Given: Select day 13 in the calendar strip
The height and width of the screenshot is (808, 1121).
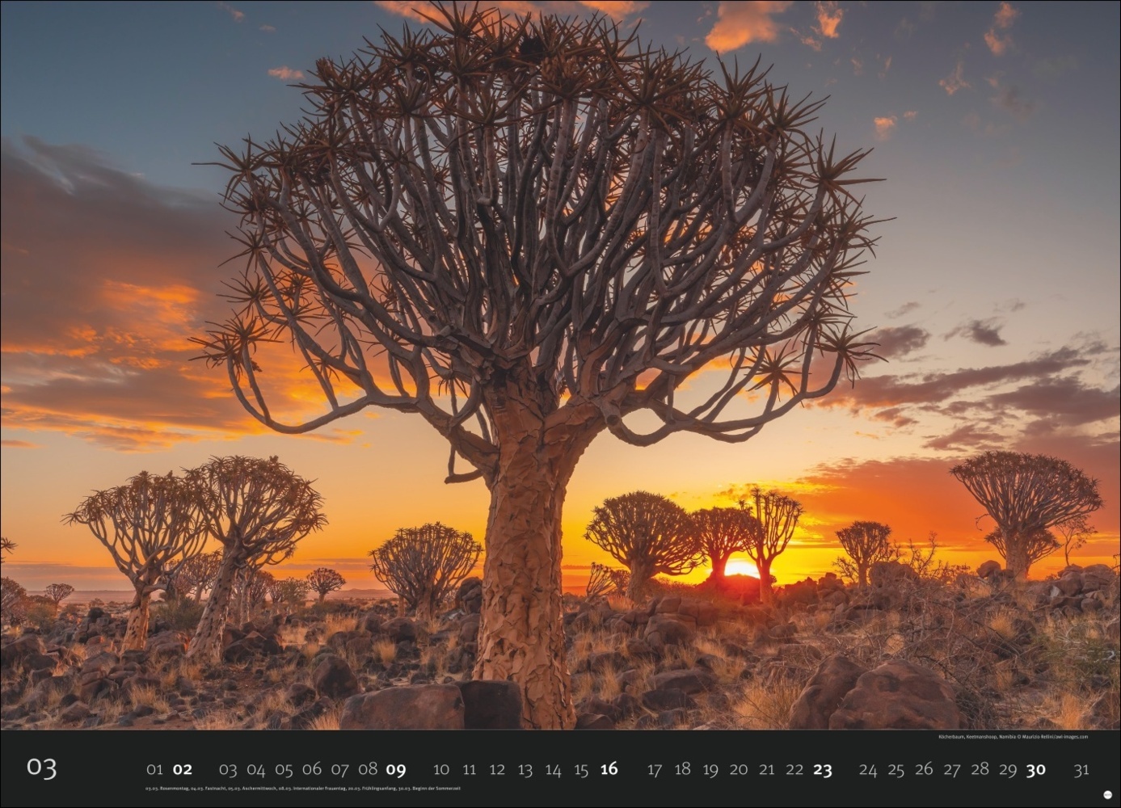Looking at the screenshot, I should (x=525, y=770).
